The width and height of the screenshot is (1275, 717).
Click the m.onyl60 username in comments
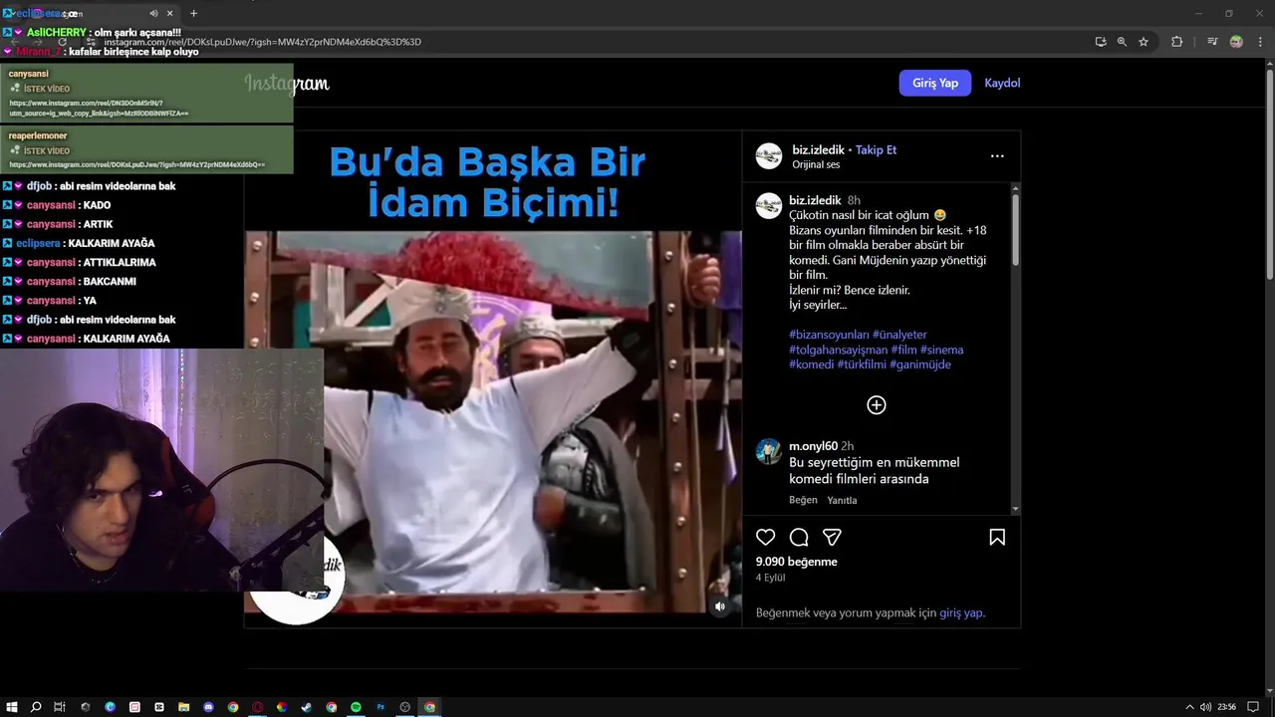point(813,446)
